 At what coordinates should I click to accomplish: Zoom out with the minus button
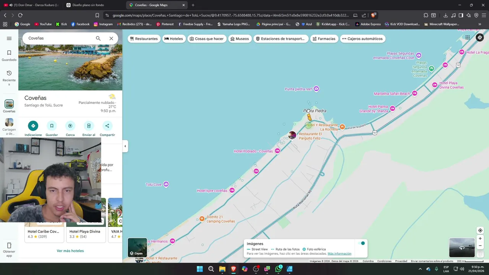pyautogui.click(x=480, y=246)
